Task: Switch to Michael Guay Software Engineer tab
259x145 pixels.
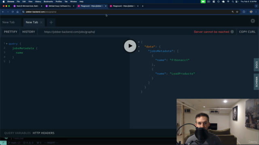Action: click(x=59, y=6)
